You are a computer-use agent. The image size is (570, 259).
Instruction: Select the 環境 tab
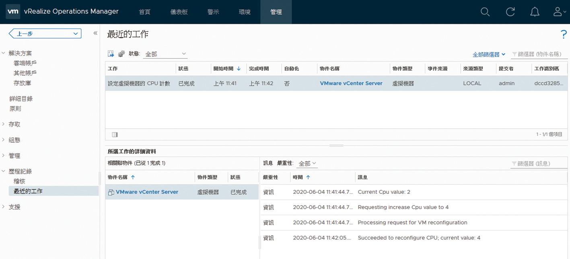pyautogui.click(x=245, y=12)
